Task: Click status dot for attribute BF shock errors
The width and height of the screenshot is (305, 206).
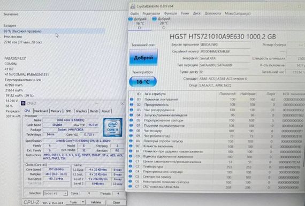Action: click(131, 151)
